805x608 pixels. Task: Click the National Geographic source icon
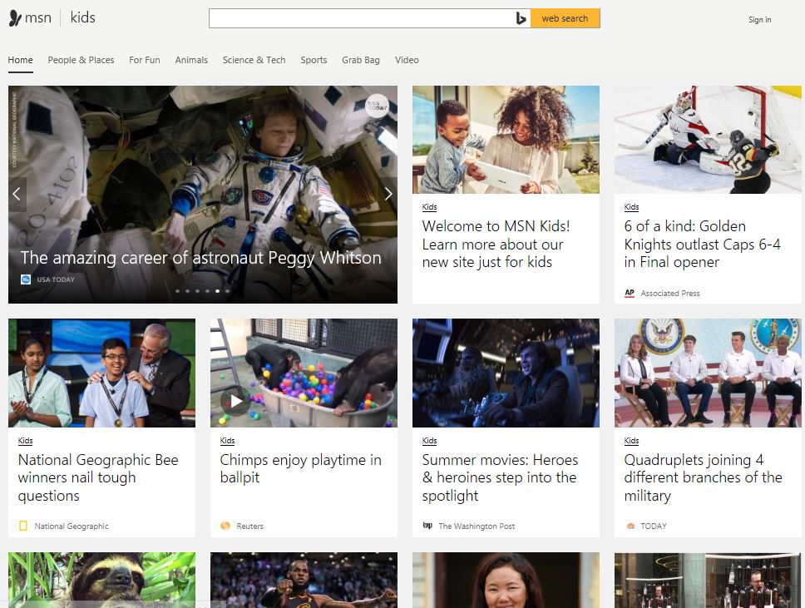tap(23, 526)
